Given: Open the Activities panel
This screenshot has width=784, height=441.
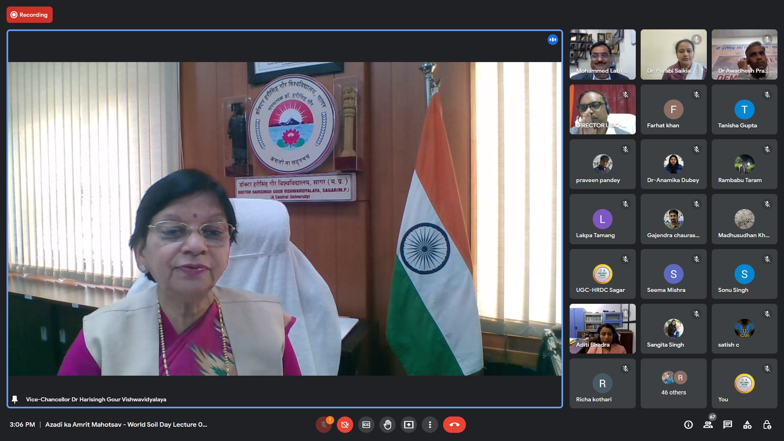Looking at the screenshot, I should pos(747,425).
